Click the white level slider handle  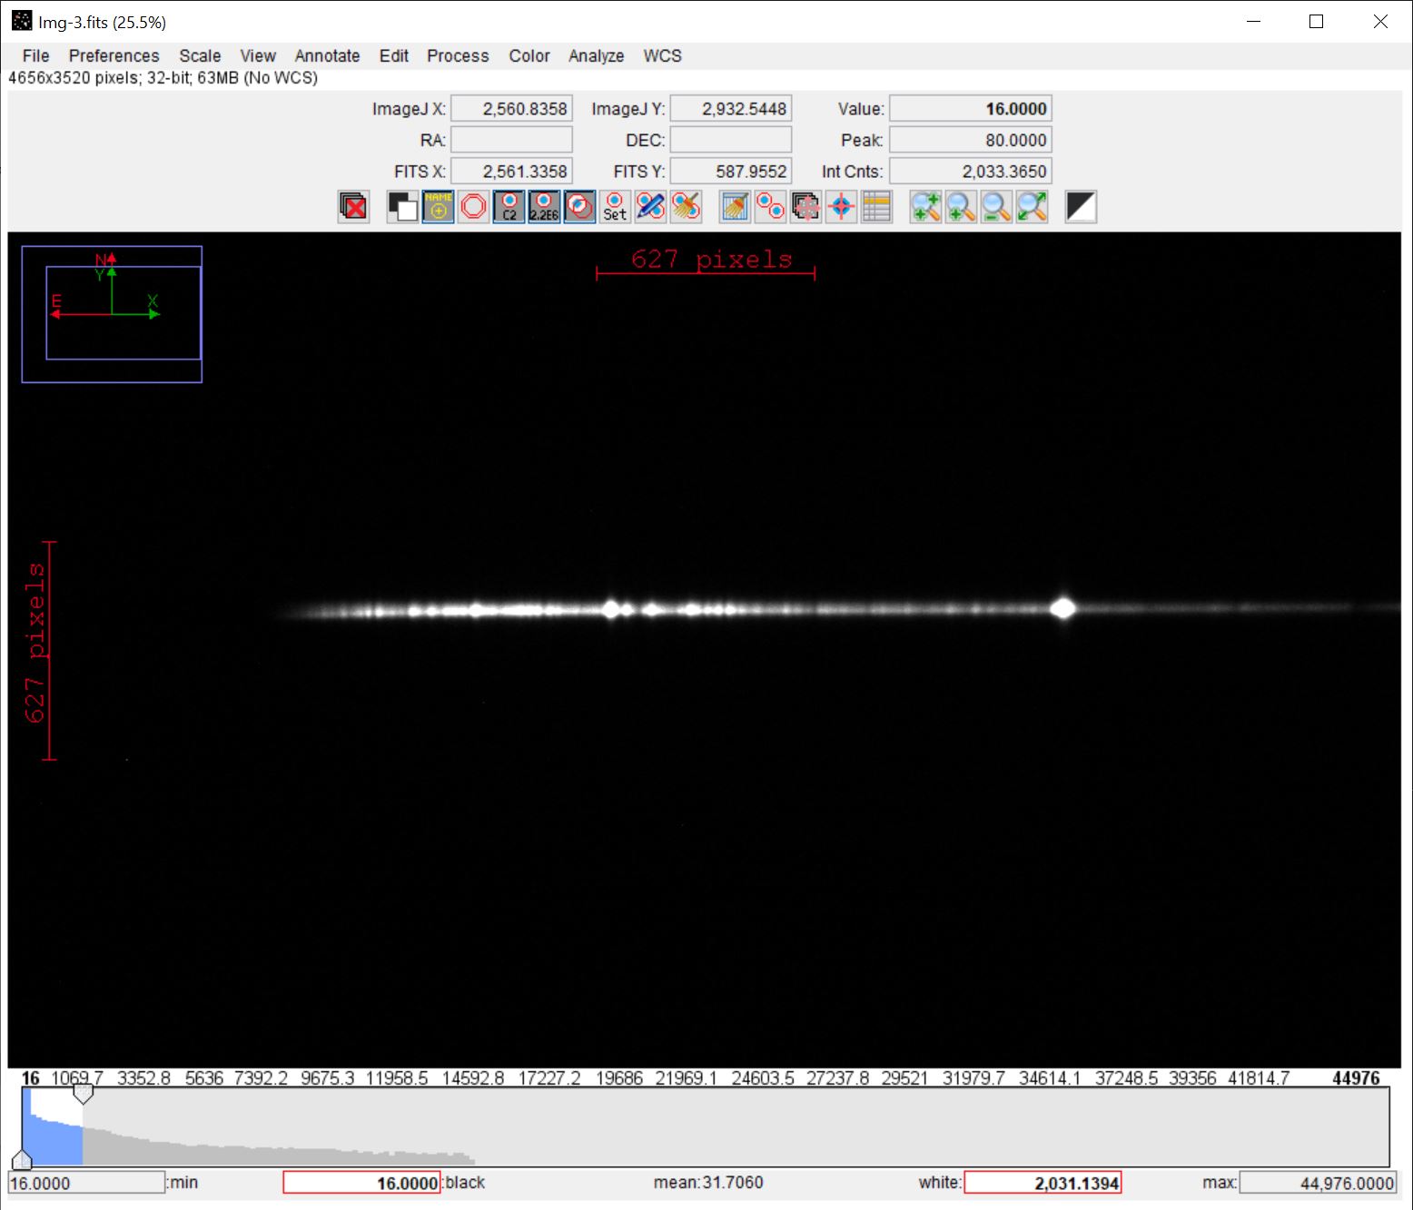click(83, 1094)
